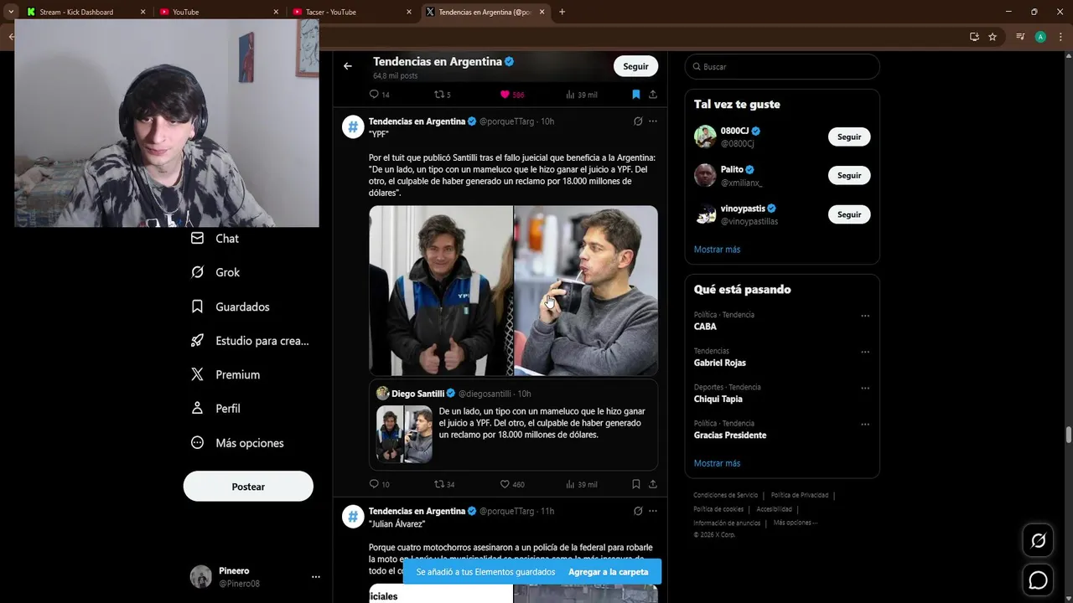Image resolution: width=1073 pixels, height=603 pixels.
Task: Open Política de Privacidad footer link
Action: click(800, 495)
